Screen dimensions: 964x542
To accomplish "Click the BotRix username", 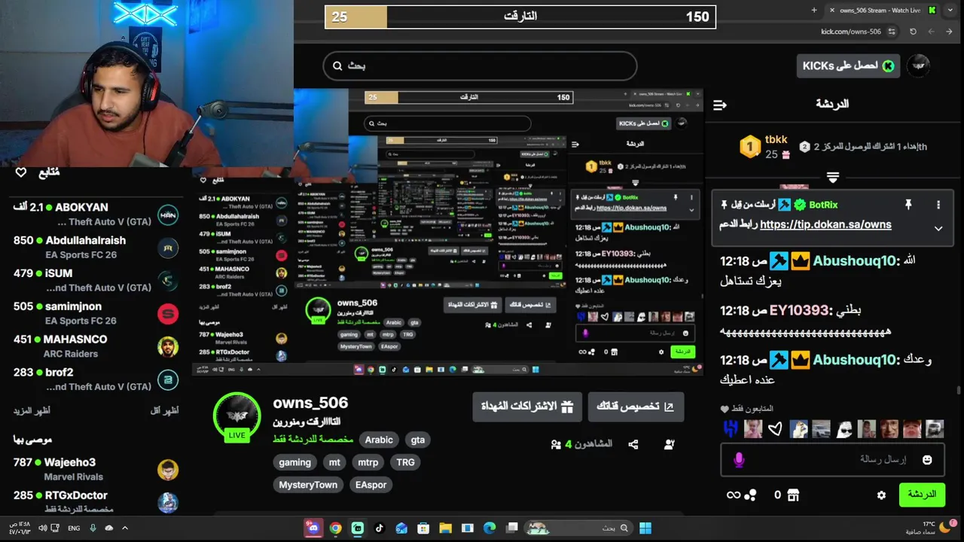I will (823, 205).
